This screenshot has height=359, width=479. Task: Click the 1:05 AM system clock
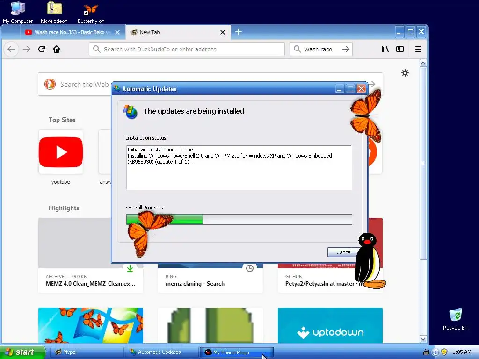point(462,352)
